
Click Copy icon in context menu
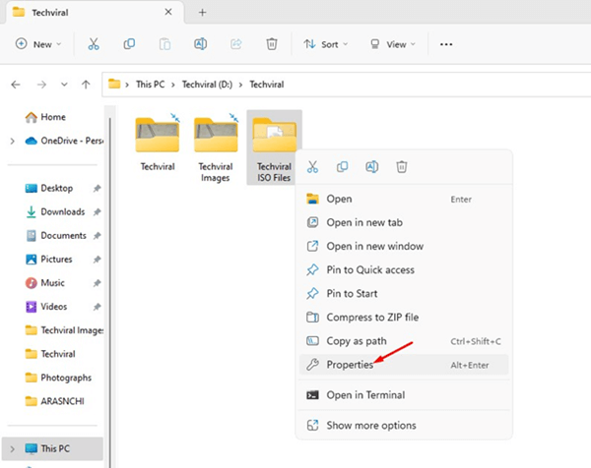(x=343, y=167)
